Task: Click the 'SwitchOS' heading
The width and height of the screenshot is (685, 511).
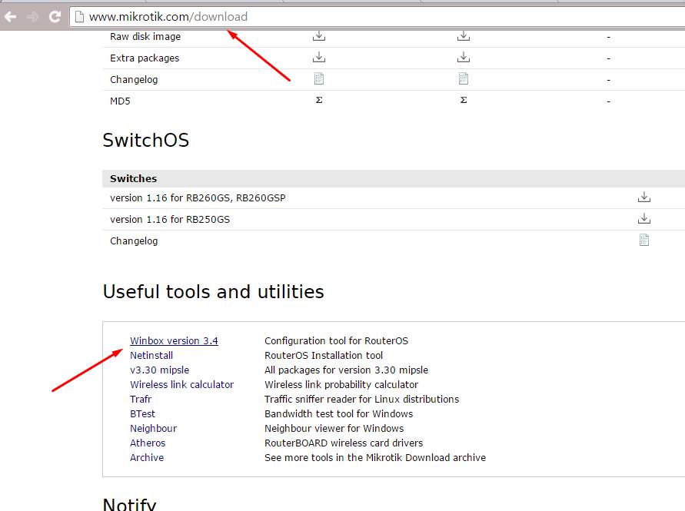Action: point(145,140)
